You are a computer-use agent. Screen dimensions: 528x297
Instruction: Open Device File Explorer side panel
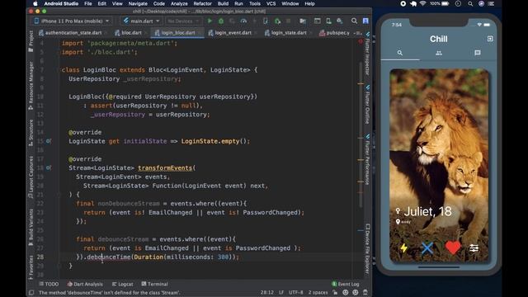[367, 248]
